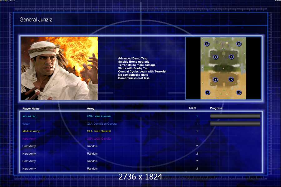Click start position 1 on the map
This screenshot has width=281, height=187.
(x=208, y=93)
